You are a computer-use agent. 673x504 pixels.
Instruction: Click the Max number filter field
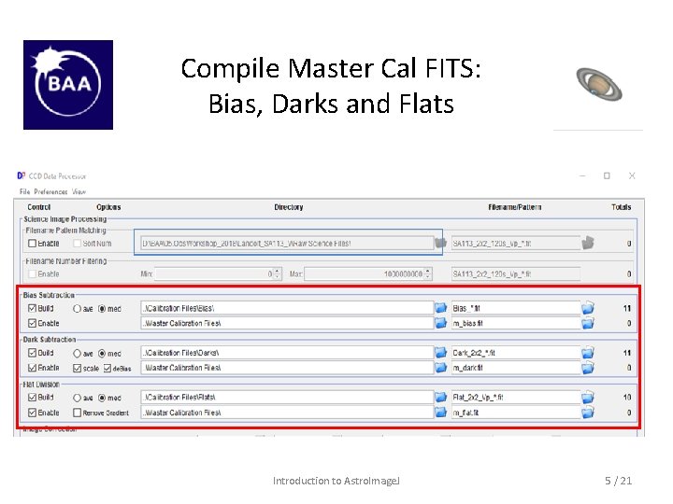pyautogui.click(x=365, y=273)
